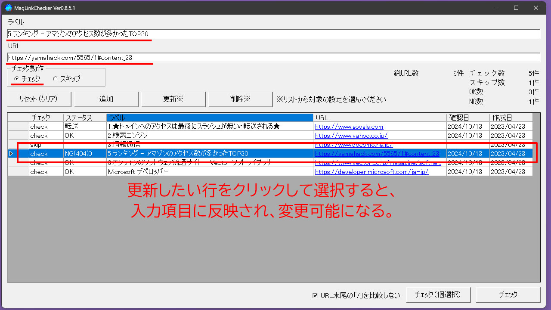The width and height of the screenshot is (551, 310).
Task: Select the row labeled 2.検索エンジン
Action: pos(270,136)
